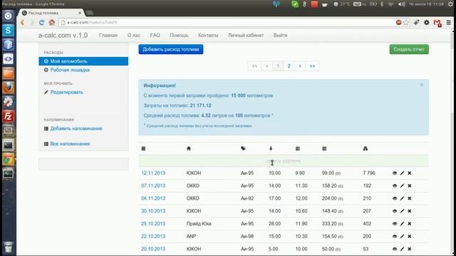456x256 pixels.
Task: Delete the 20.10.2013 fuel entry
Action: [409, 249]
